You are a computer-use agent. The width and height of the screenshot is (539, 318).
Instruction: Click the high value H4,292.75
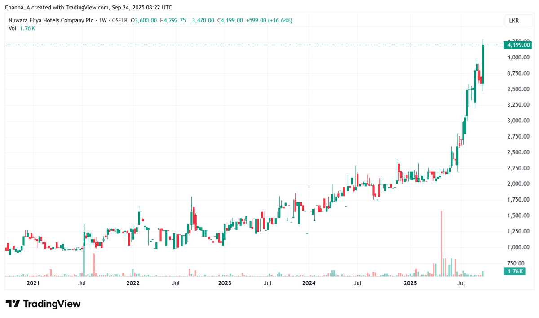click(x=172, y=20)
